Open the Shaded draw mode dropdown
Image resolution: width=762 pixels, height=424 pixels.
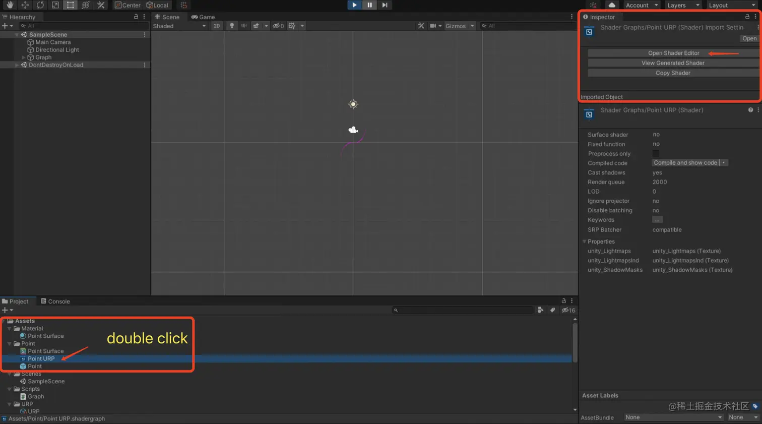click(x=179, y=26)
